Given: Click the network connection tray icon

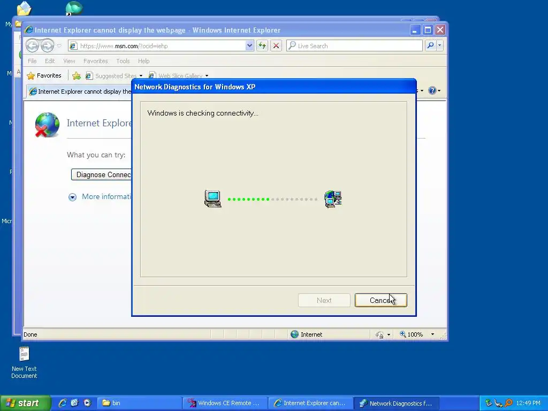Looking at the screenshot, I should tap(498, 403).
